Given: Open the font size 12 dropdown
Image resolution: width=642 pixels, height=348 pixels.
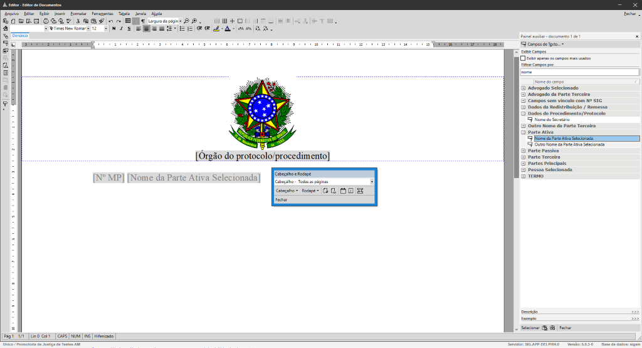Looking at the screenshot, I should click(105, 29).
